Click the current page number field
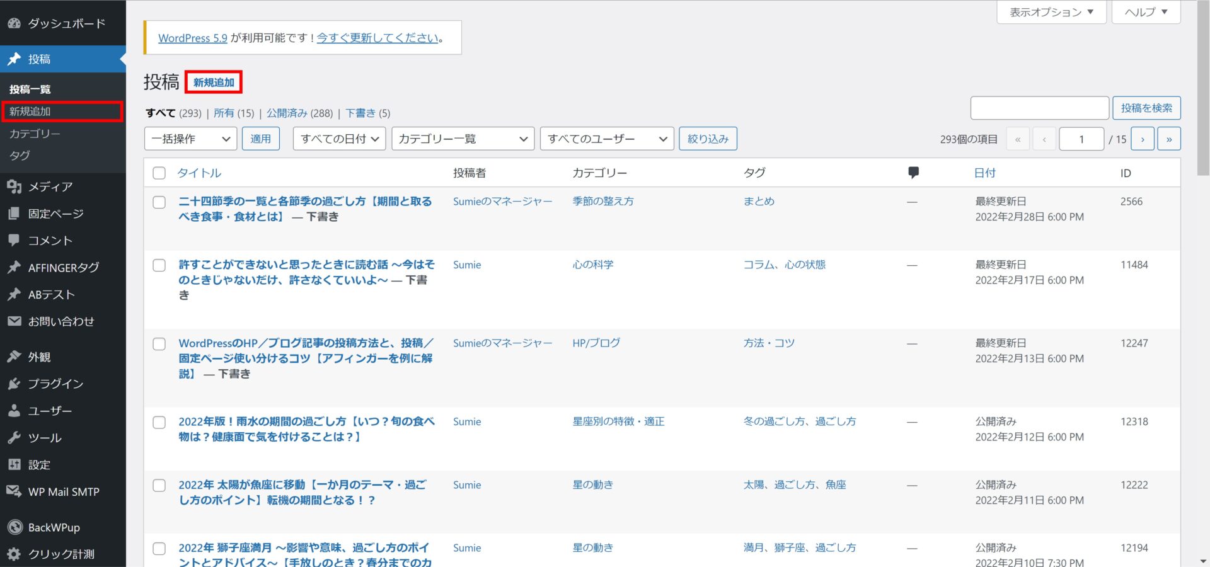The width and height of the screenshot is (1210, 567). click(1081, 139)
